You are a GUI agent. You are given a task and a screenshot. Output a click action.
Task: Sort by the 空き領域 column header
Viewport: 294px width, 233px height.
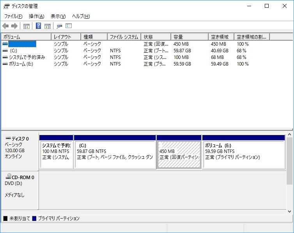221,37
